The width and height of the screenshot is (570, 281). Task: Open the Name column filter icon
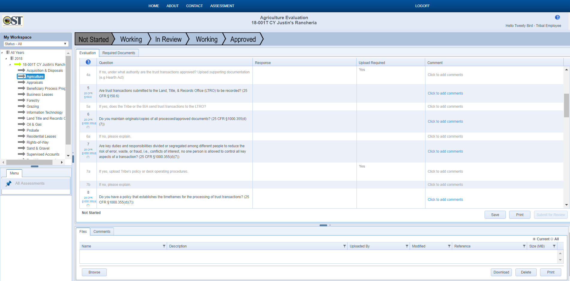[x=164, y=246]
